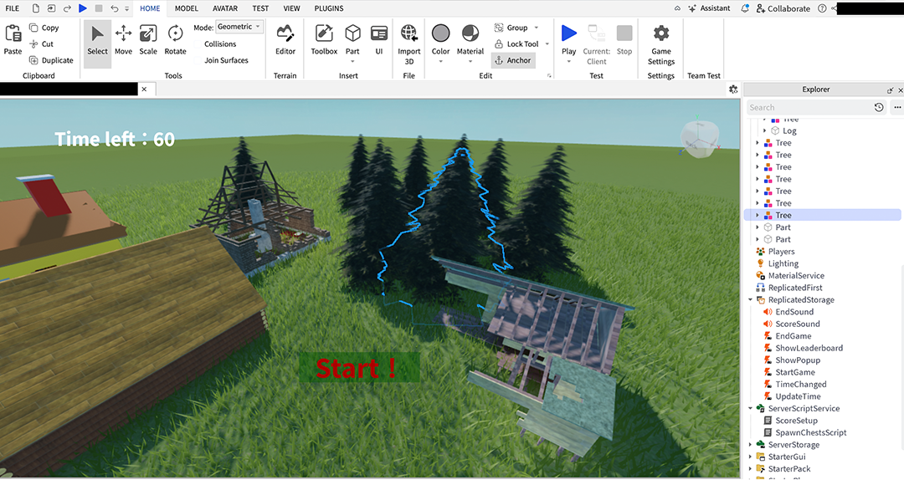Image resolution: width=904 pixels, height=485 pixels.
Task: Choose the Rotate tool
Action: 175,39
